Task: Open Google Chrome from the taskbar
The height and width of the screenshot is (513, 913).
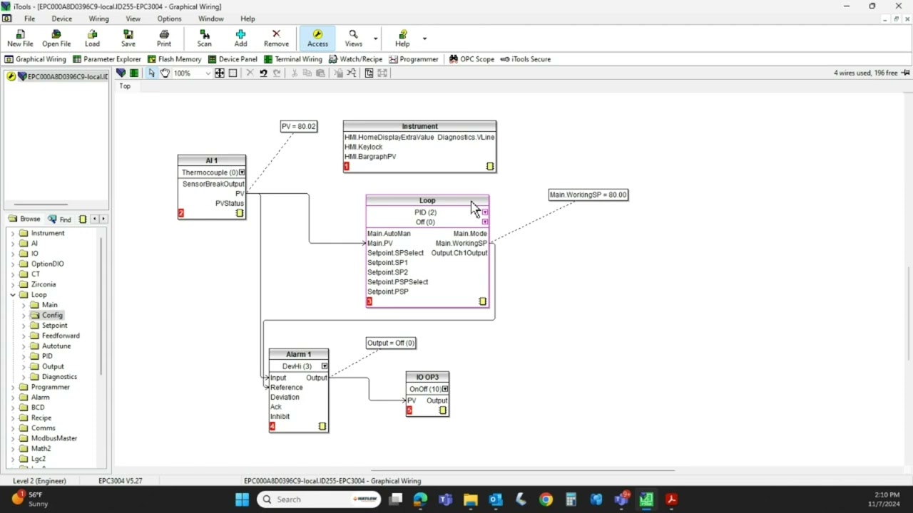Action: (546, 499)
